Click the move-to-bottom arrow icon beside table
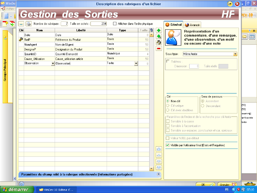The image size is (257, 193). tap(159, 167)
